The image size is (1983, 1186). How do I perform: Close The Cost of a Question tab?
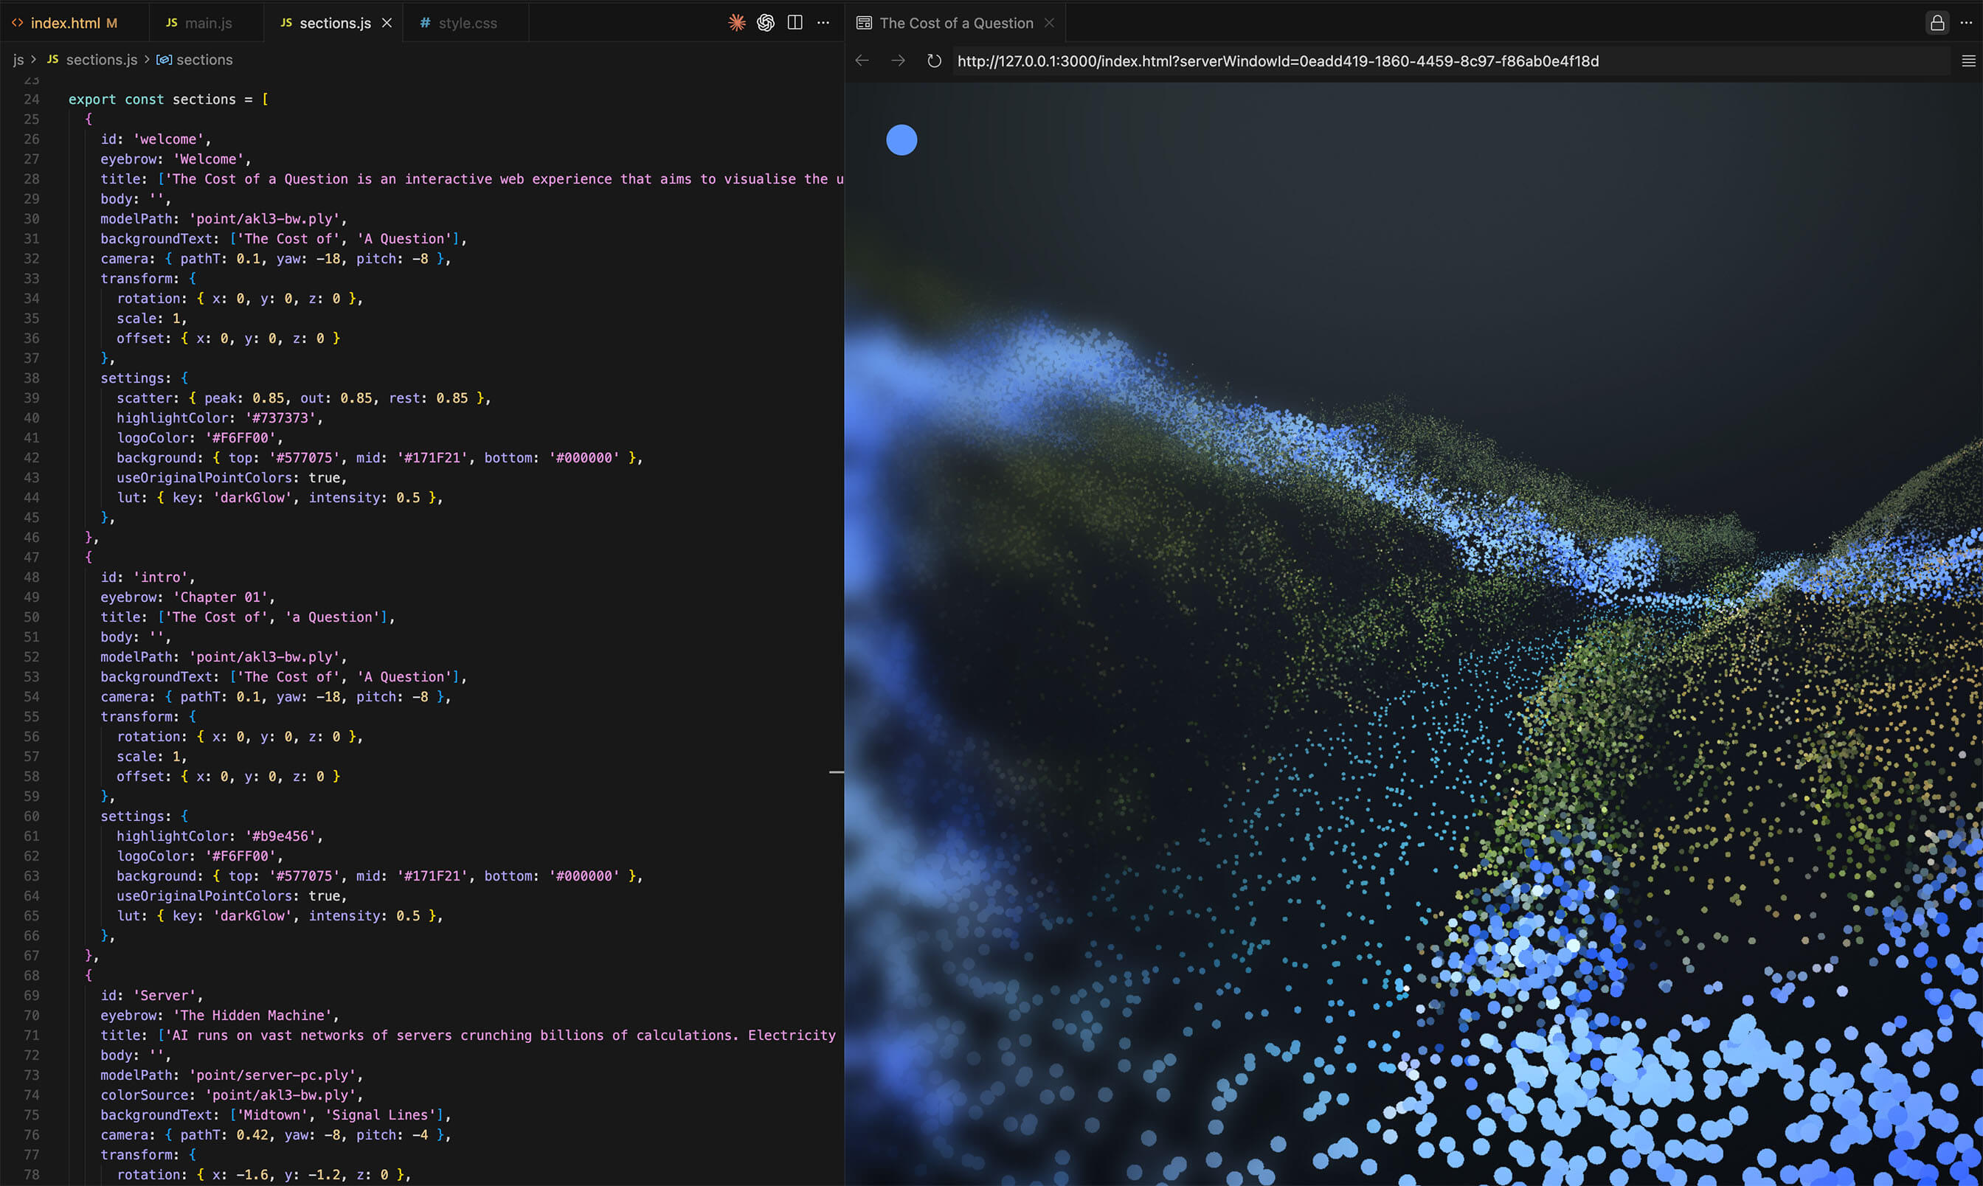click(x=1050, y=23)
